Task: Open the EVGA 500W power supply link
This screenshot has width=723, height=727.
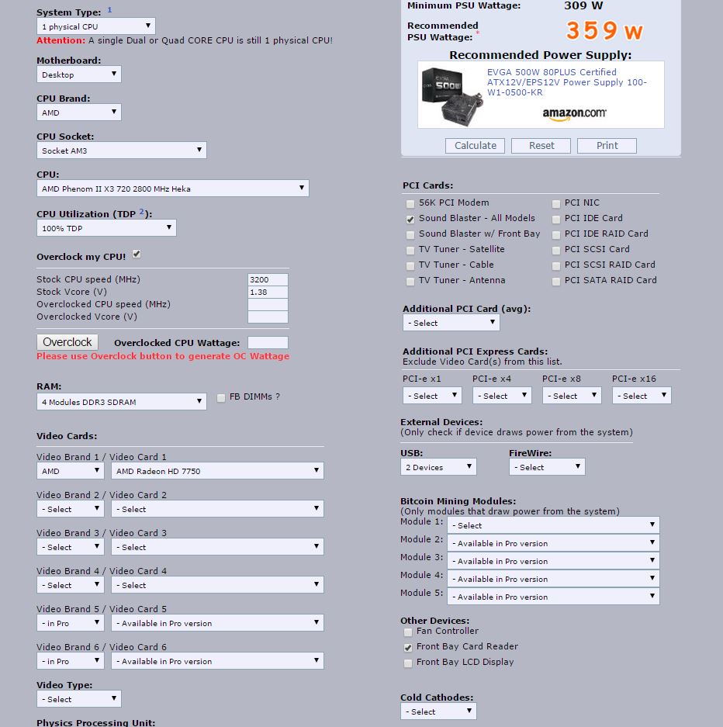Action: point(566,82)
